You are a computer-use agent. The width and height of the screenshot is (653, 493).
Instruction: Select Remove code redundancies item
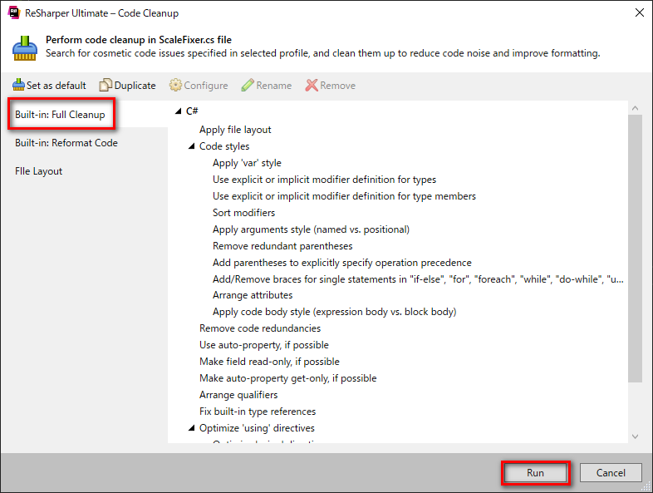point(260,328)
